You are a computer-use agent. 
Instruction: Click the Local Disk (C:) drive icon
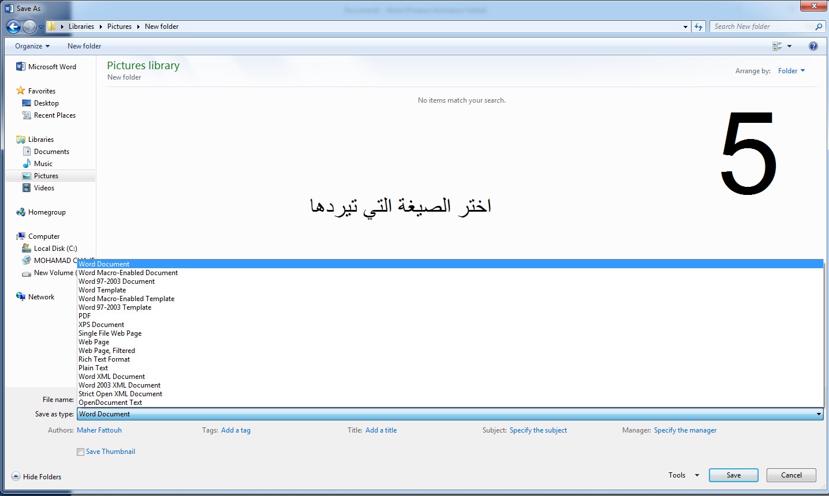[27, 248]
